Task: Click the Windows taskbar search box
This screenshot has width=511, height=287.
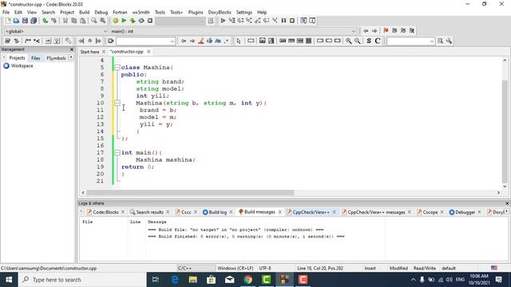Action: pos(82,280)
